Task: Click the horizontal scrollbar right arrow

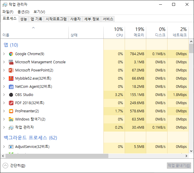Action: point(186,156)
